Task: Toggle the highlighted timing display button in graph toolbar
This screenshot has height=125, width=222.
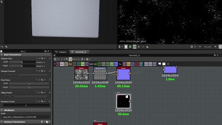Action: pyautogui.click(x=70, y=59)
